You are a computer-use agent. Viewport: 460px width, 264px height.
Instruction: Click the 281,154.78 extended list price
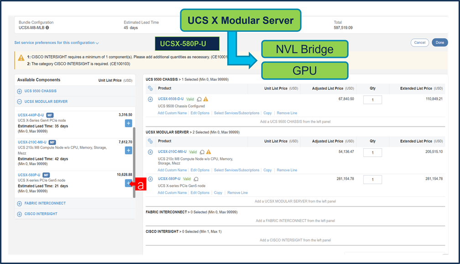coord(434,179)
